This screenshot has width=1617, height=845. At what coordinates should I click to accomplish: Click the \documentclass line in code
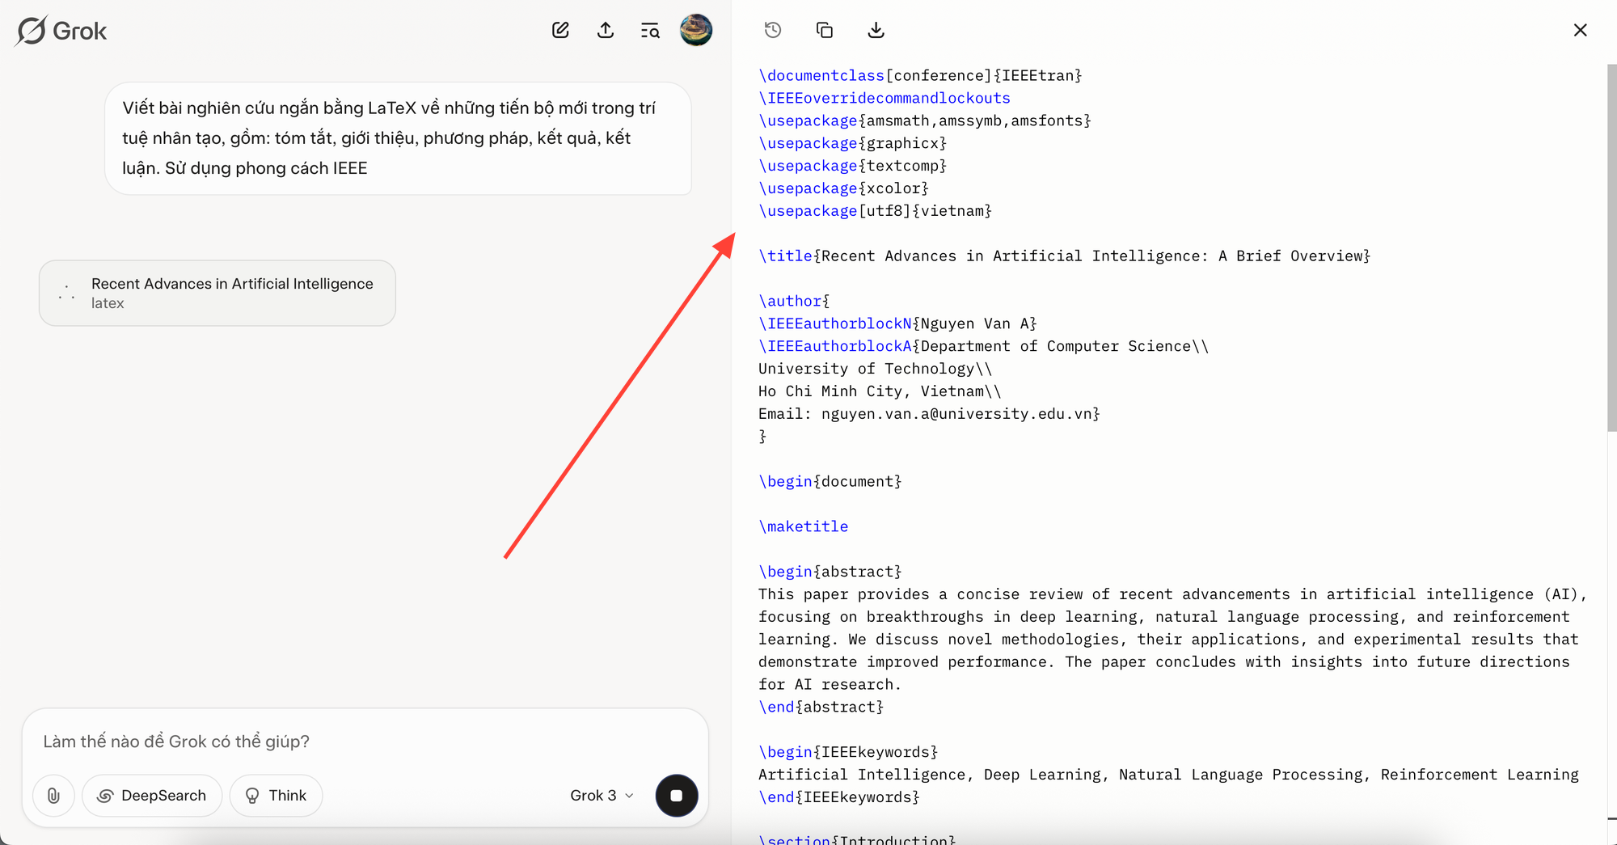pos(920,75)
